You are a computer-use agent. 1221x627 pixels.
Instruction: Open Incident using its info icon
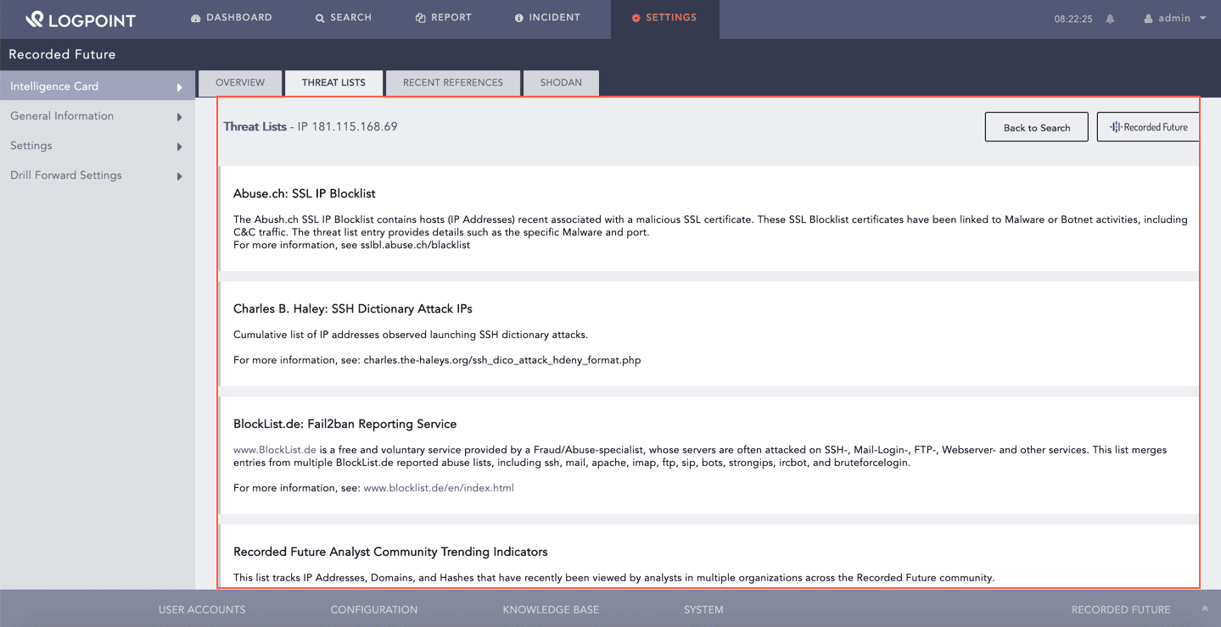tap(518, 17)
